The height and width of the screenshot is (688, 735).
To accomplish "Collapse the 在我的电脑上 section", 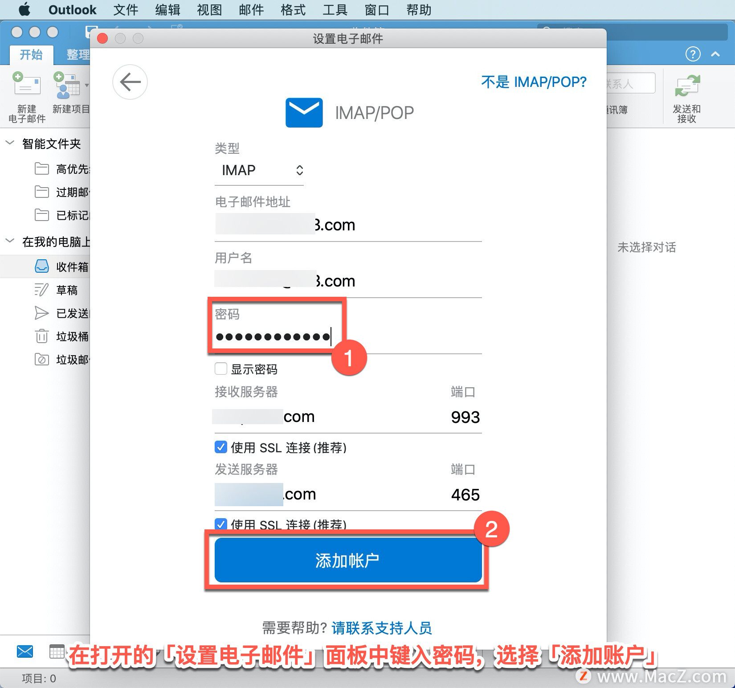I will point(9,241).
